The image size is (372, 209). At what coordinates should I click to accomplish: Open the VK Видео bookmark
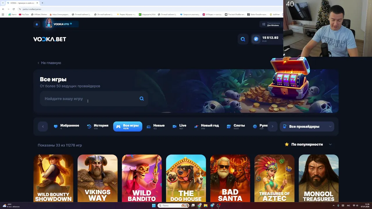(212, 14)
